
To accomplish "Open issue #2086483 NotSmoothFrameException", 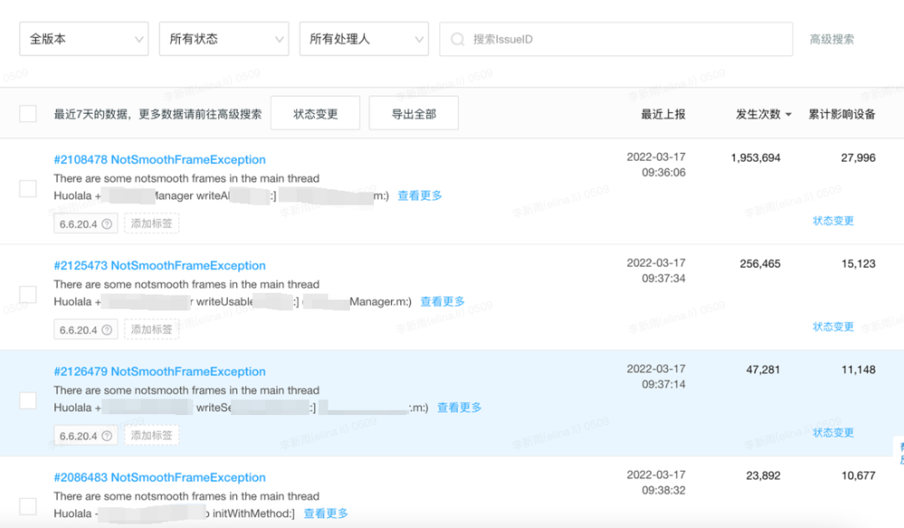I will 160,478.
